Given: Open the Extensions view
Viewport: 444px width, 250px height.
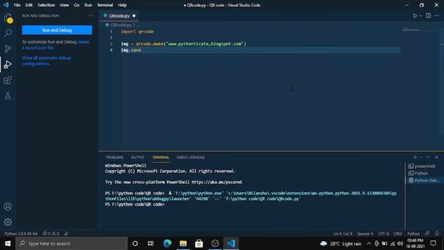Looking at the screenshot, I should pyautogui.click(x=8, y=81).
